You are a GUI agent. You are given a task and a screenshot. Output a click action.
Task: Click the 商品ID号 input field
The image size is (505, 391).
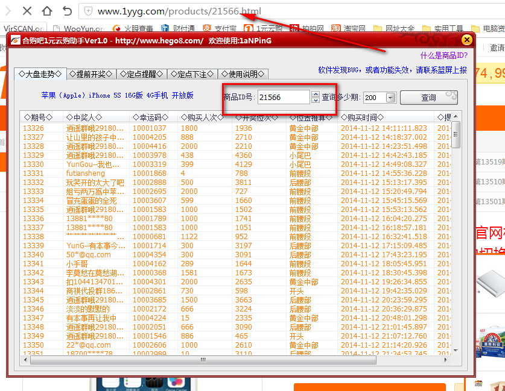click(284, 97)
